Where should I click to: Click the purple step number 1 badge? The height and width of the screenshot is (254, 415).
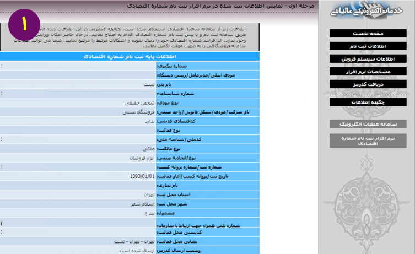[24, 25]
